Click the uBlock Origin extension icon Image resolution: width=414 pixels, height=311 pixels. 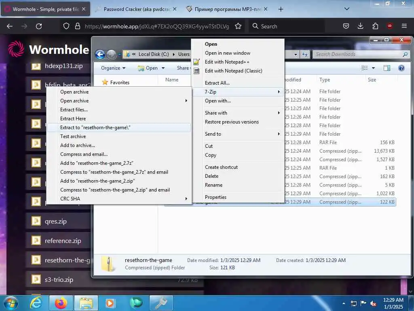click(x=390, y=26)
